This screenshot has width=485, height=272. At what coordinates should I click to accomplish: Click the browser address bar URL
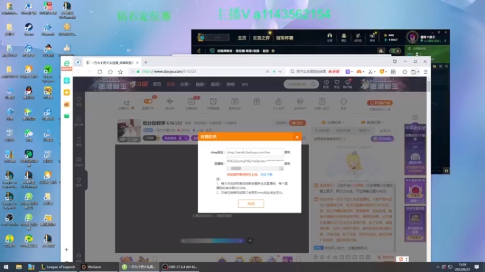click(x=169, y=71)
